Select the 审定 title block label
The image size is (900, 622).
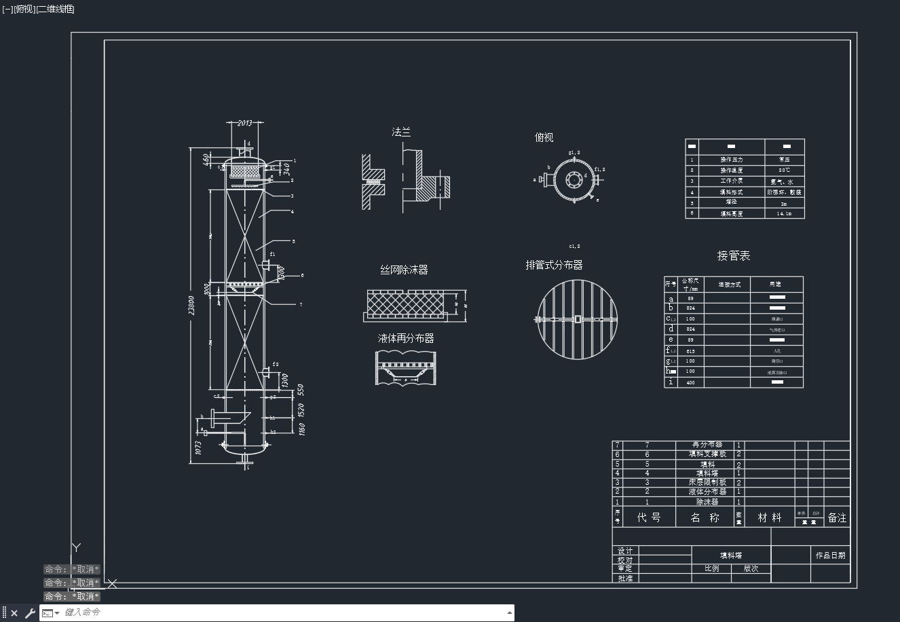(x=625, y=568)
